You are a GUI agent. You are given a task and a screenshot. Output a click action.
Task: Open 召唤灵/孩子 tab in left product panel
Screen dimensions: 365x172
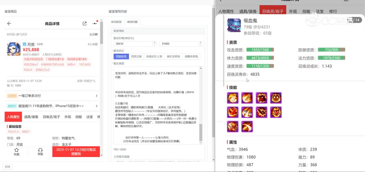tap(51, 117)
